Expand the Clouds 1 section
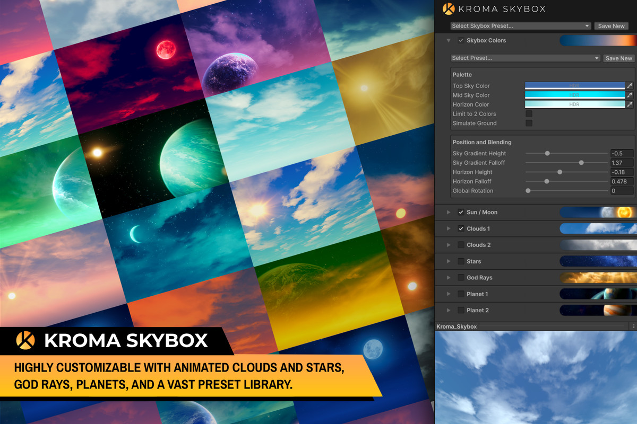Screen dimensions: 637x424 449,228
